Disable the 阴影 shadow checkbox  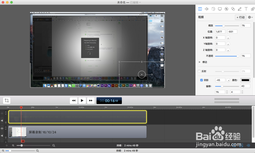(201, 80)
